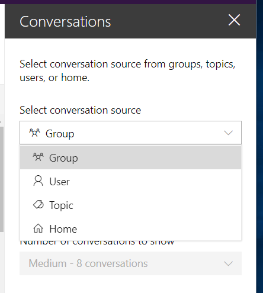Choose the User option from the source list
This screenshot has width=263, height=293.
click(x=130, y=181)
